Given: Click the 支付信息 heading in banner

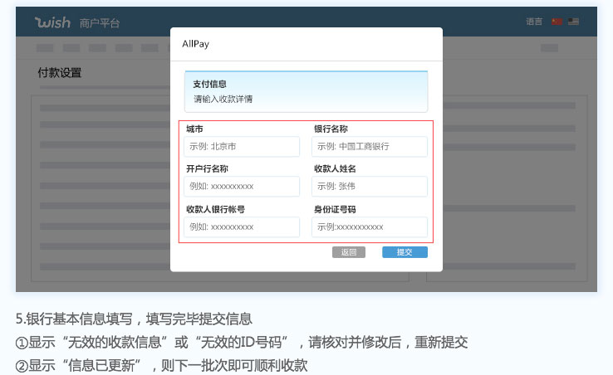Looking at the screenshot, I should (x=209, y=84).
